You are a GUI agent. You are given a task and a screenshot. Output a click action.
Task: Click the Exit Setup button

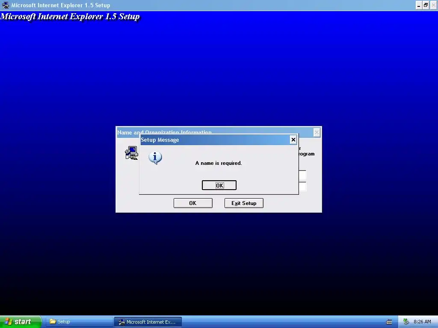[x=244, y=203]
